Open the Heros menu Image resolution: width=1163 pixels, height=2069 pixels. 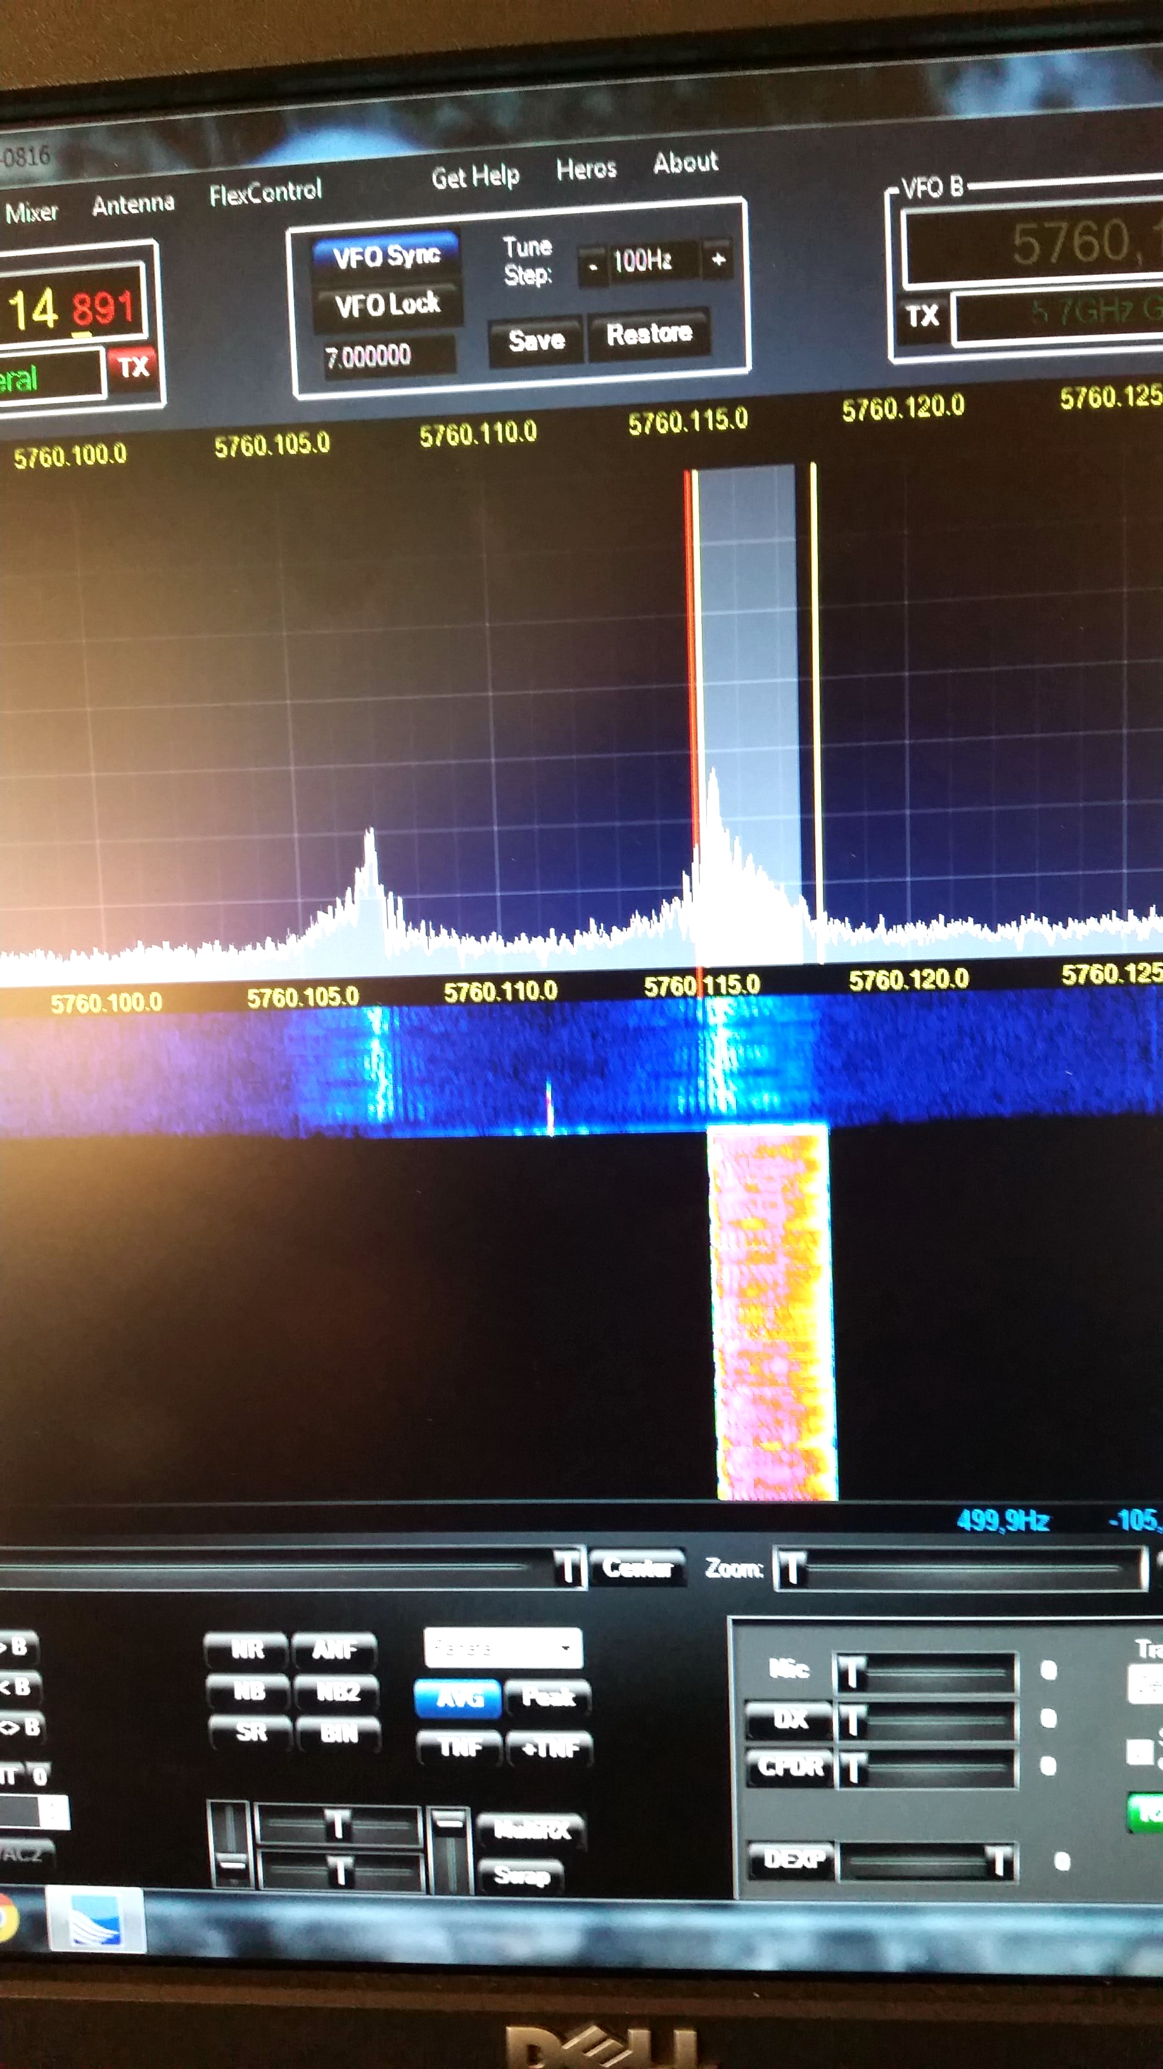point(586,169)
